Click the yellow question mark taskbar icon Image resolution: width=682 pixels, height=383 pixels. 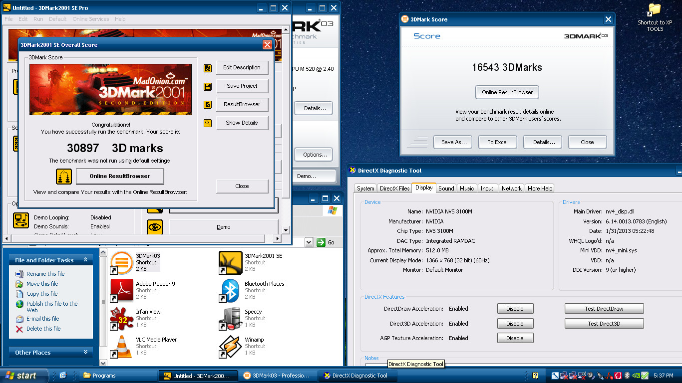coord(535,376)
